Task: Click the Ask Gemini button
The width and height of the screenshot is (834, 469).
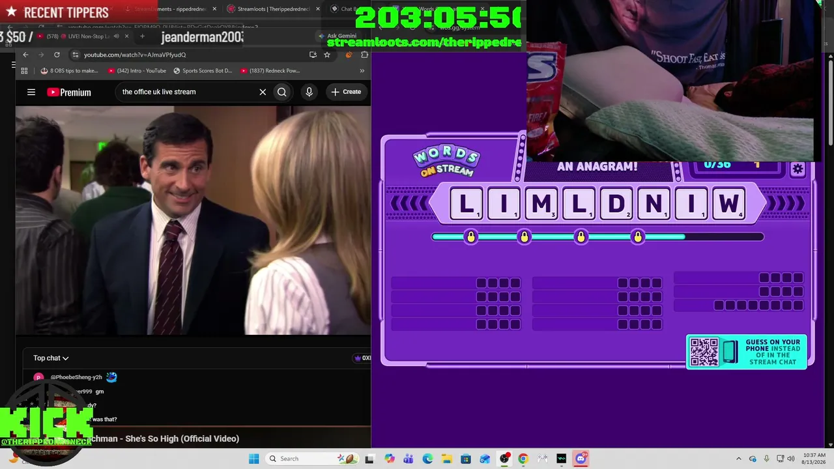Action: (x=338, y=36)
